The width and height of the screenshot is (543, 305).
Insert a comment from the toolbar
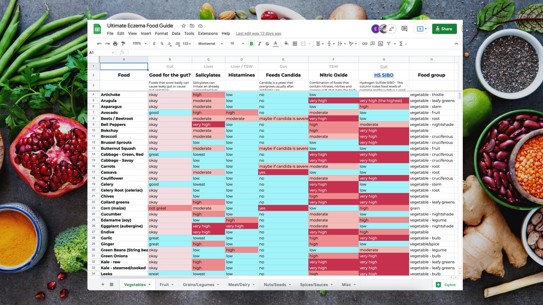(372, 44)
